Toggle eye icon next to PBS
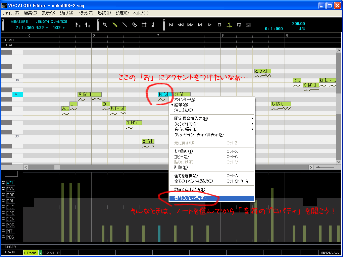The height and width of the screenshot is (257, 343). tap(3, 237)
